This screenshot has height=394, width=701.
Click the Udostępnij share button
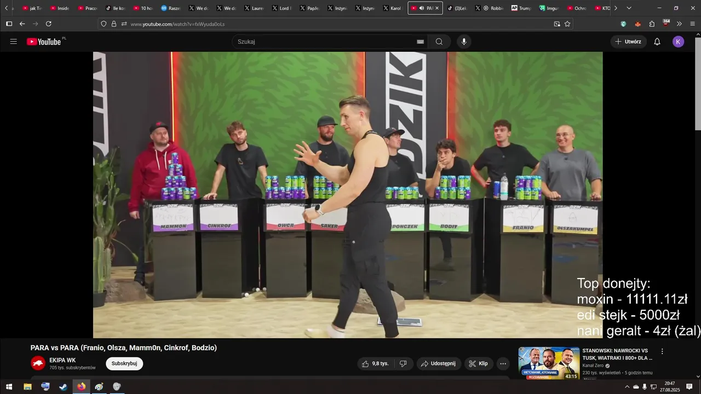click(438, 363)
